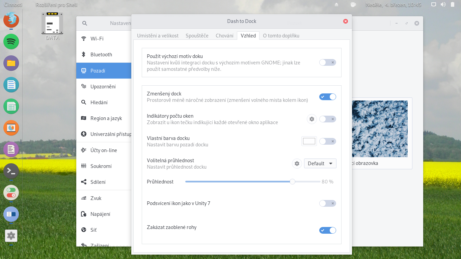
Task: Turn off Zakázat zaoblené rohy switch
Action: (328, 230)
